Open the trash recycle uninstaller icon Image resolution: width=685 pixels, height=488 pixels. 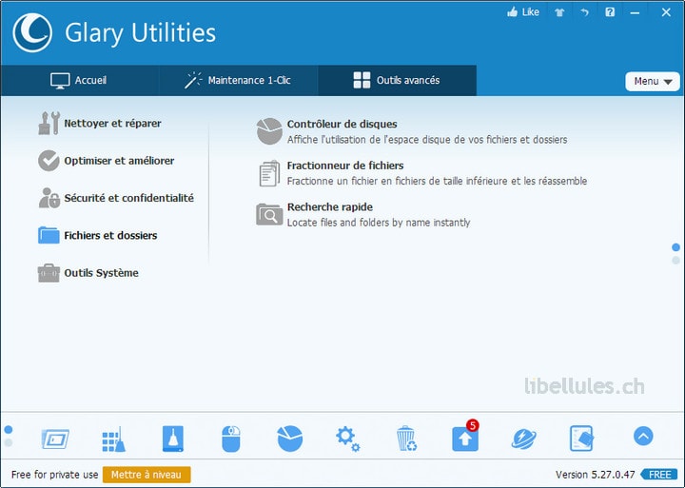[407, 439]
